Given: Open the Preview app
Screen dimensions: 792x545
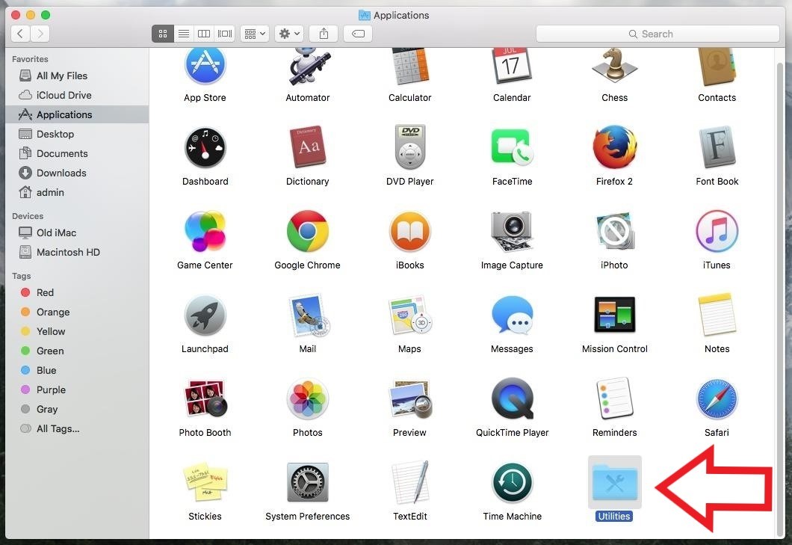Looking at the screenshot, I should 411,399.
